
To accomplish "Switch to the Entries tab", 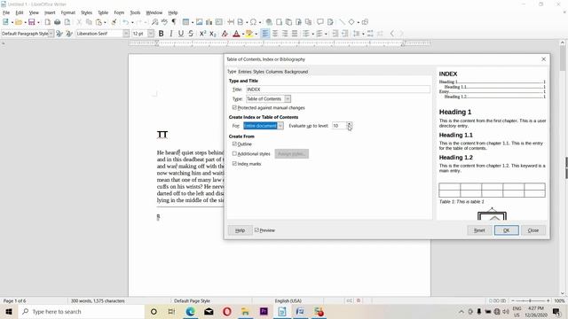I will click(x=245, y=72).
